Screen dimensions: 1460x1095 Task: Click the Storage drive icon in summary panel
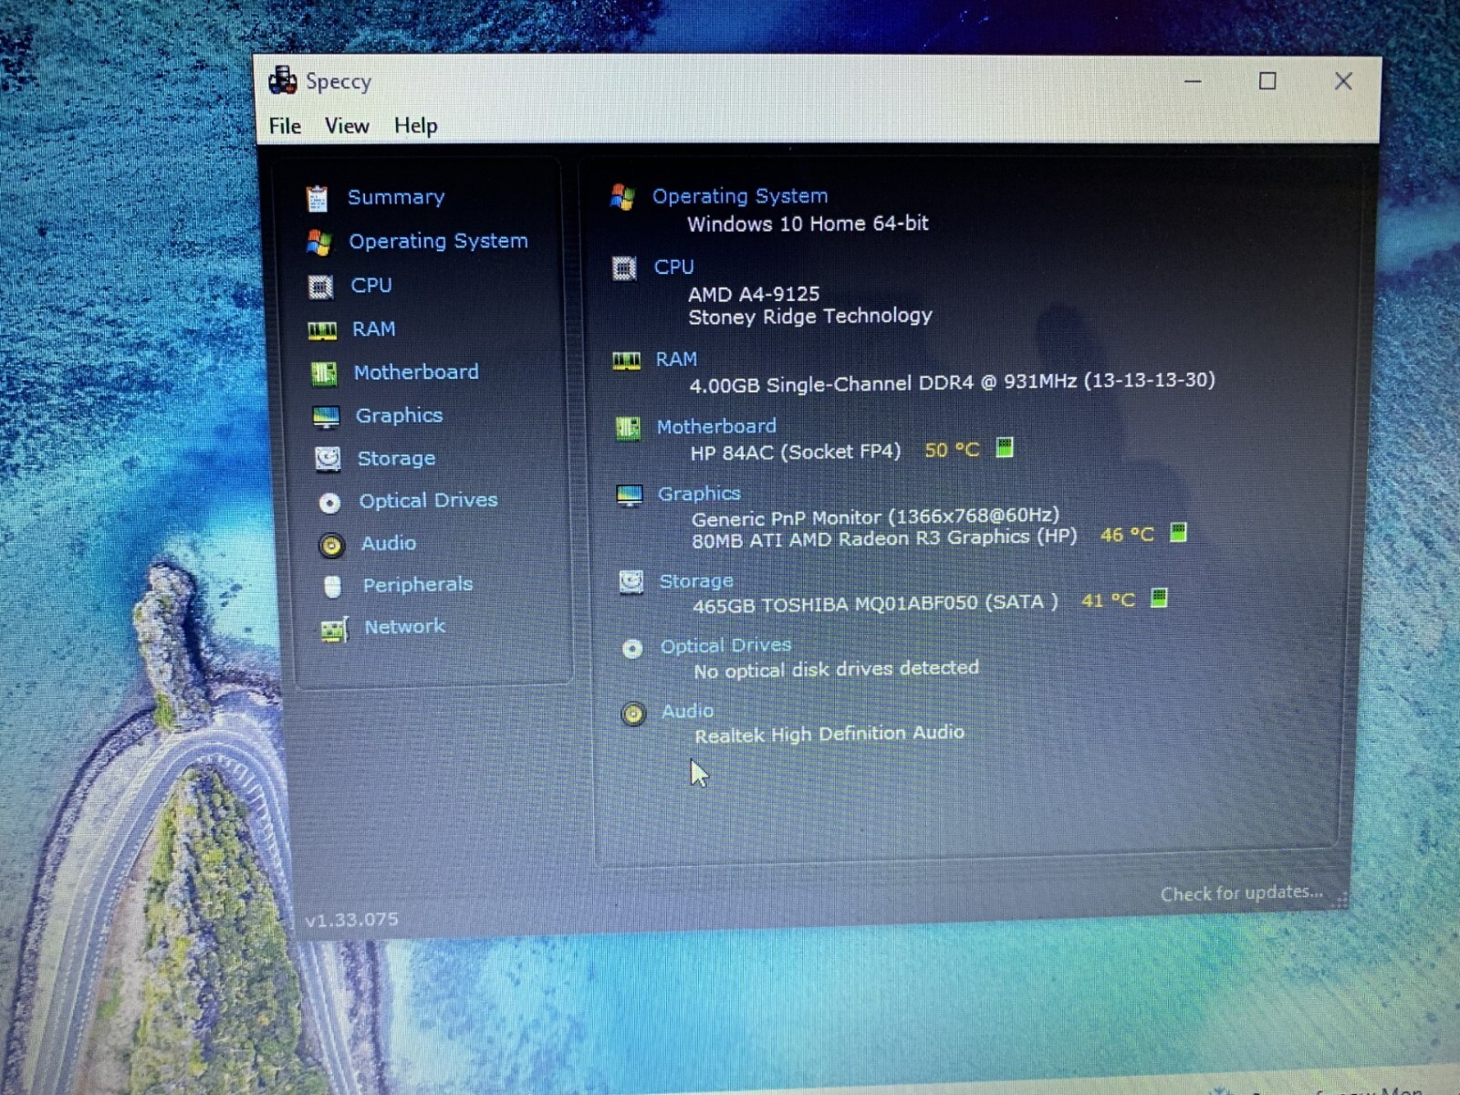tap(631, 581)
